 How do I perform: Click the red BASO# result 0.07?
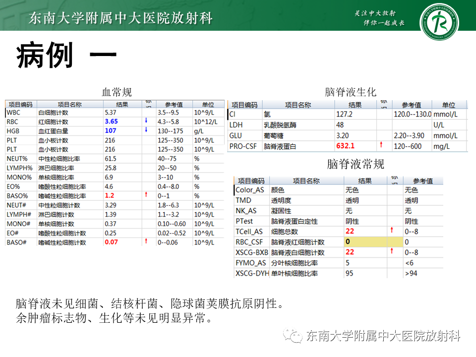click(x=111, y=242)
